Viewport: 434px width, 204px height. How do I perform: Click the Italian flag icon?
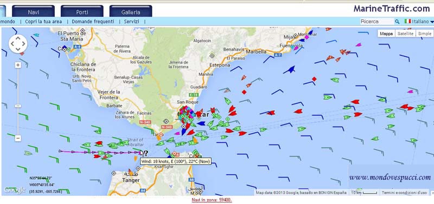tap(407, 21)
